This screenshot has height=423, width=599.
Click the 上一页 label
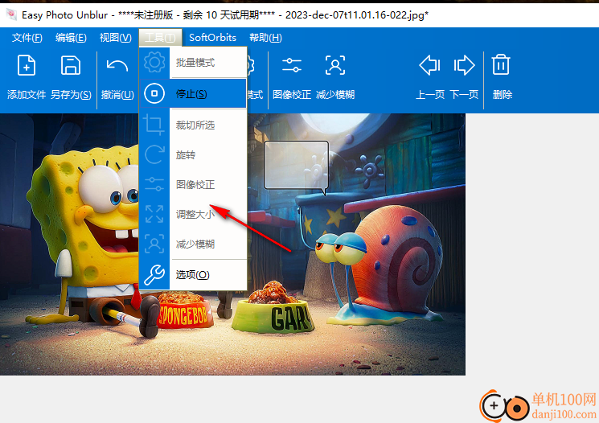coord(430,94)
